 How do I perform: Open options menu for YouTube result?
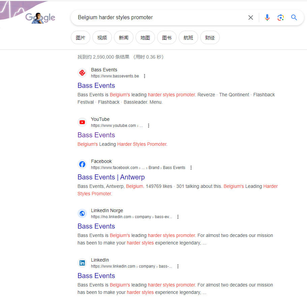click(149, 126)
